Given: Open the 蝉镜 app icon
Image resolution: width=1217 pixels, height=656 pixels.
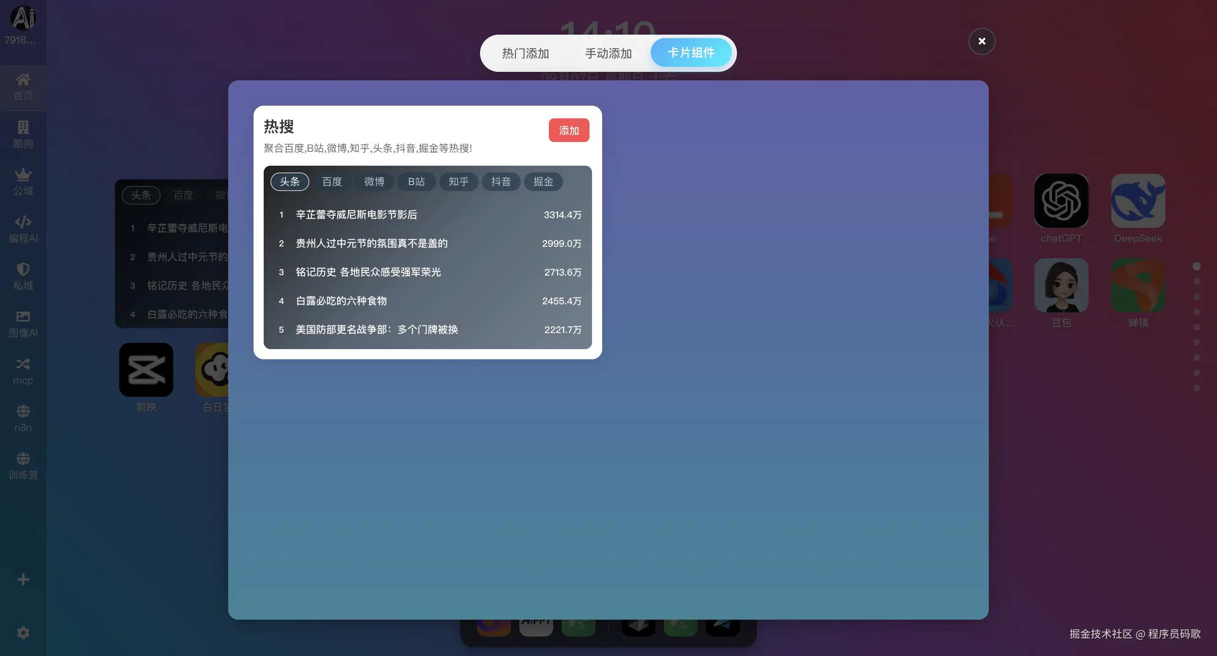Looking at the screenshot, I should click(x=1138, y=285).
